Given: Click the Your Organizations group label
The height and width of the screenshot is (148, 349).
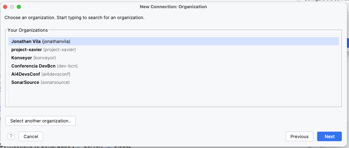Looking at the screenshot, I should click(x=28, y=30).
